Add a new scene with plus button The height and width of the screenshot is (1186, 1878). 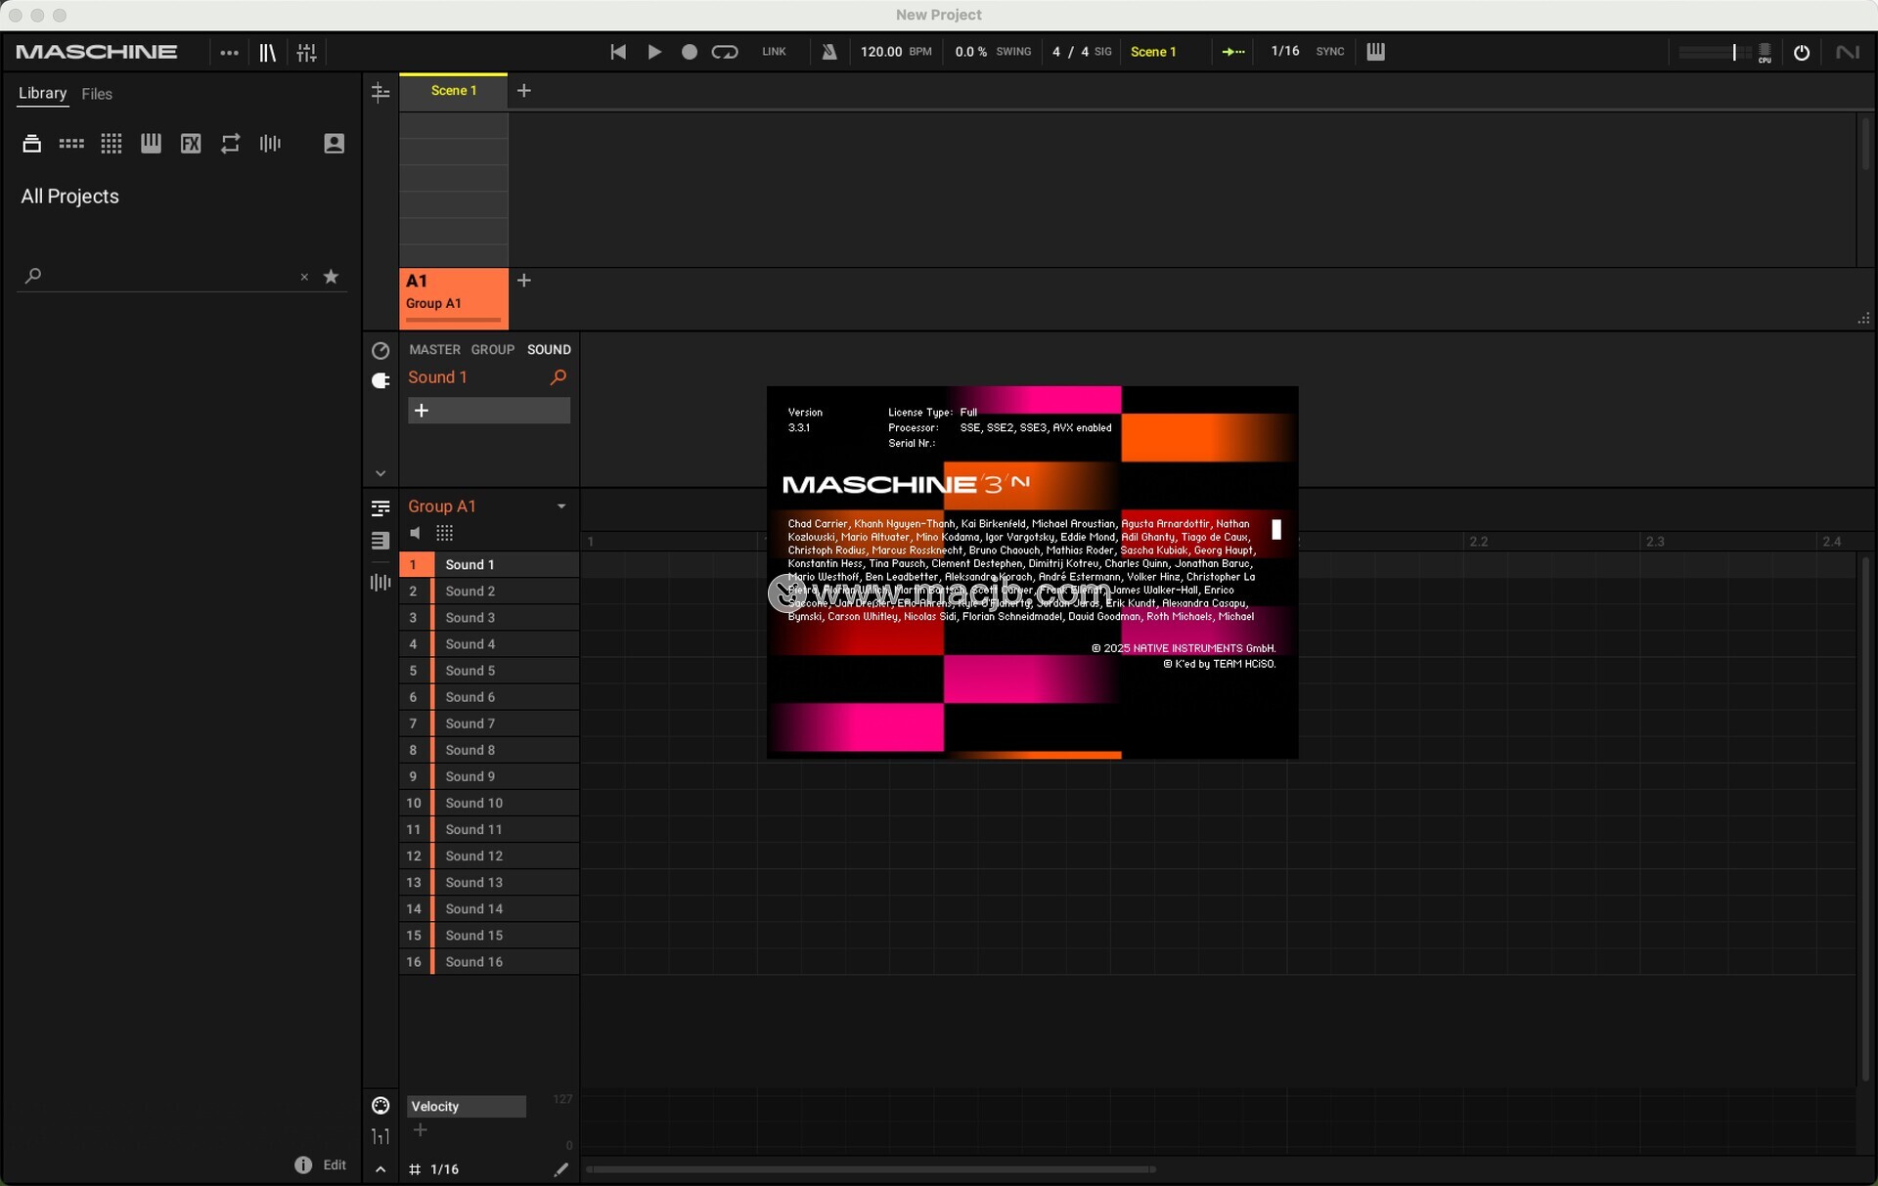[524, 91]
